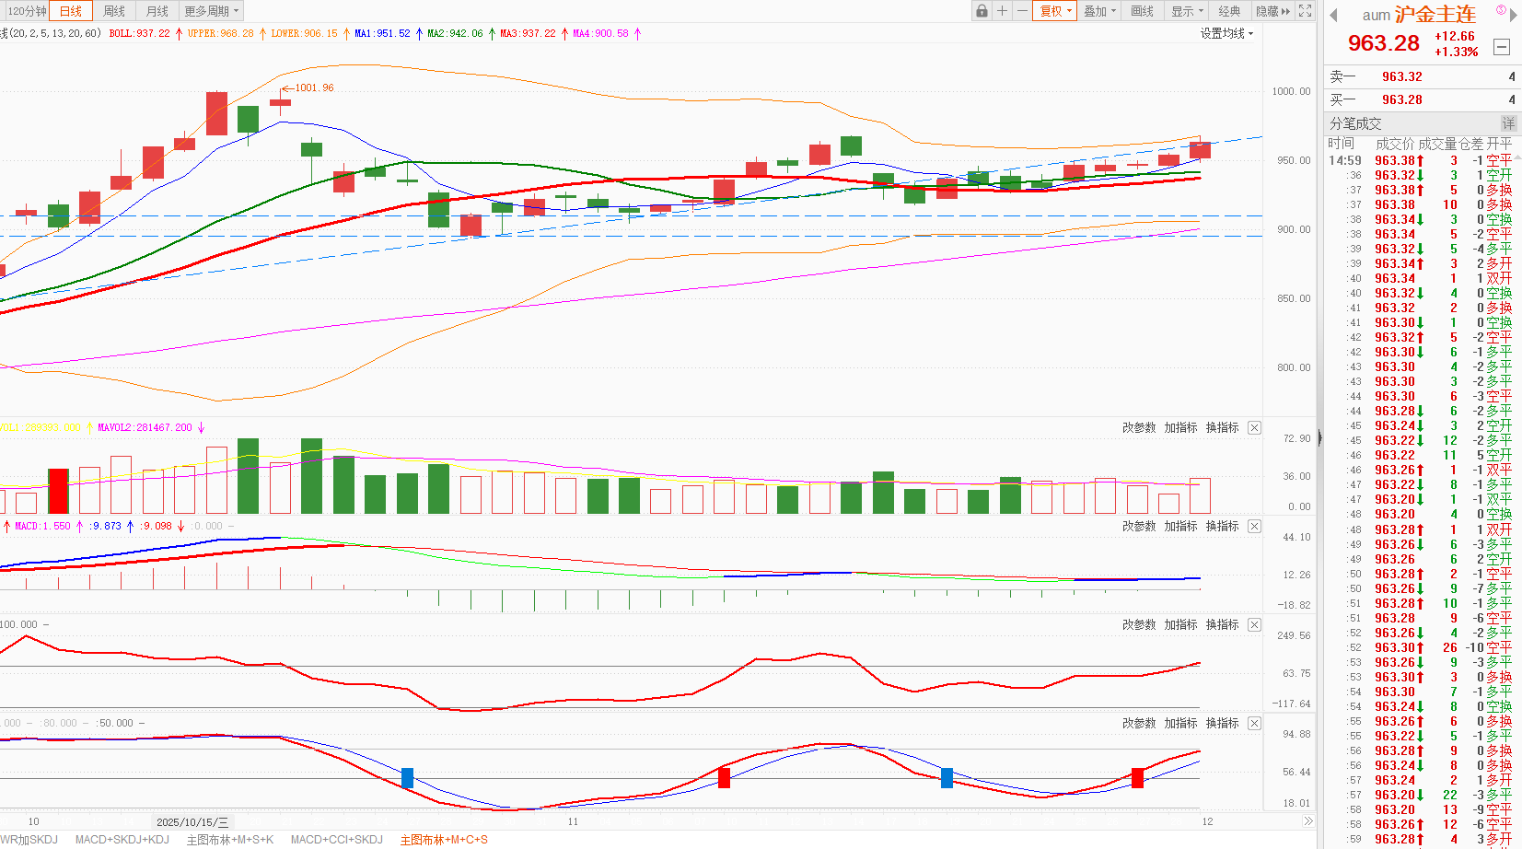Go to previous contract with left arrow
1522x849 pixels.
(1333, 15)
